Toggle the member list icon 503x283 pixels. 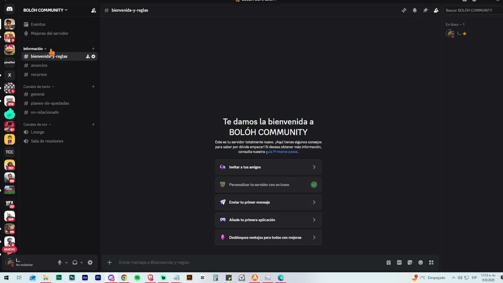pos(436,10)
